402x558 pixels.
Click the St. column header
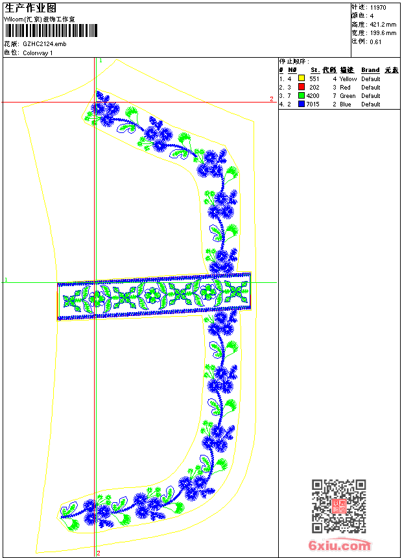[x=314, y=70]
